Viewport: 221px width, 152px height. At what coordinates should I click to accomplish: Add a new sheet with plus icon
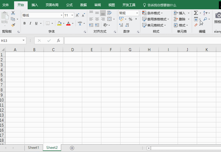[x=72, y=148]
